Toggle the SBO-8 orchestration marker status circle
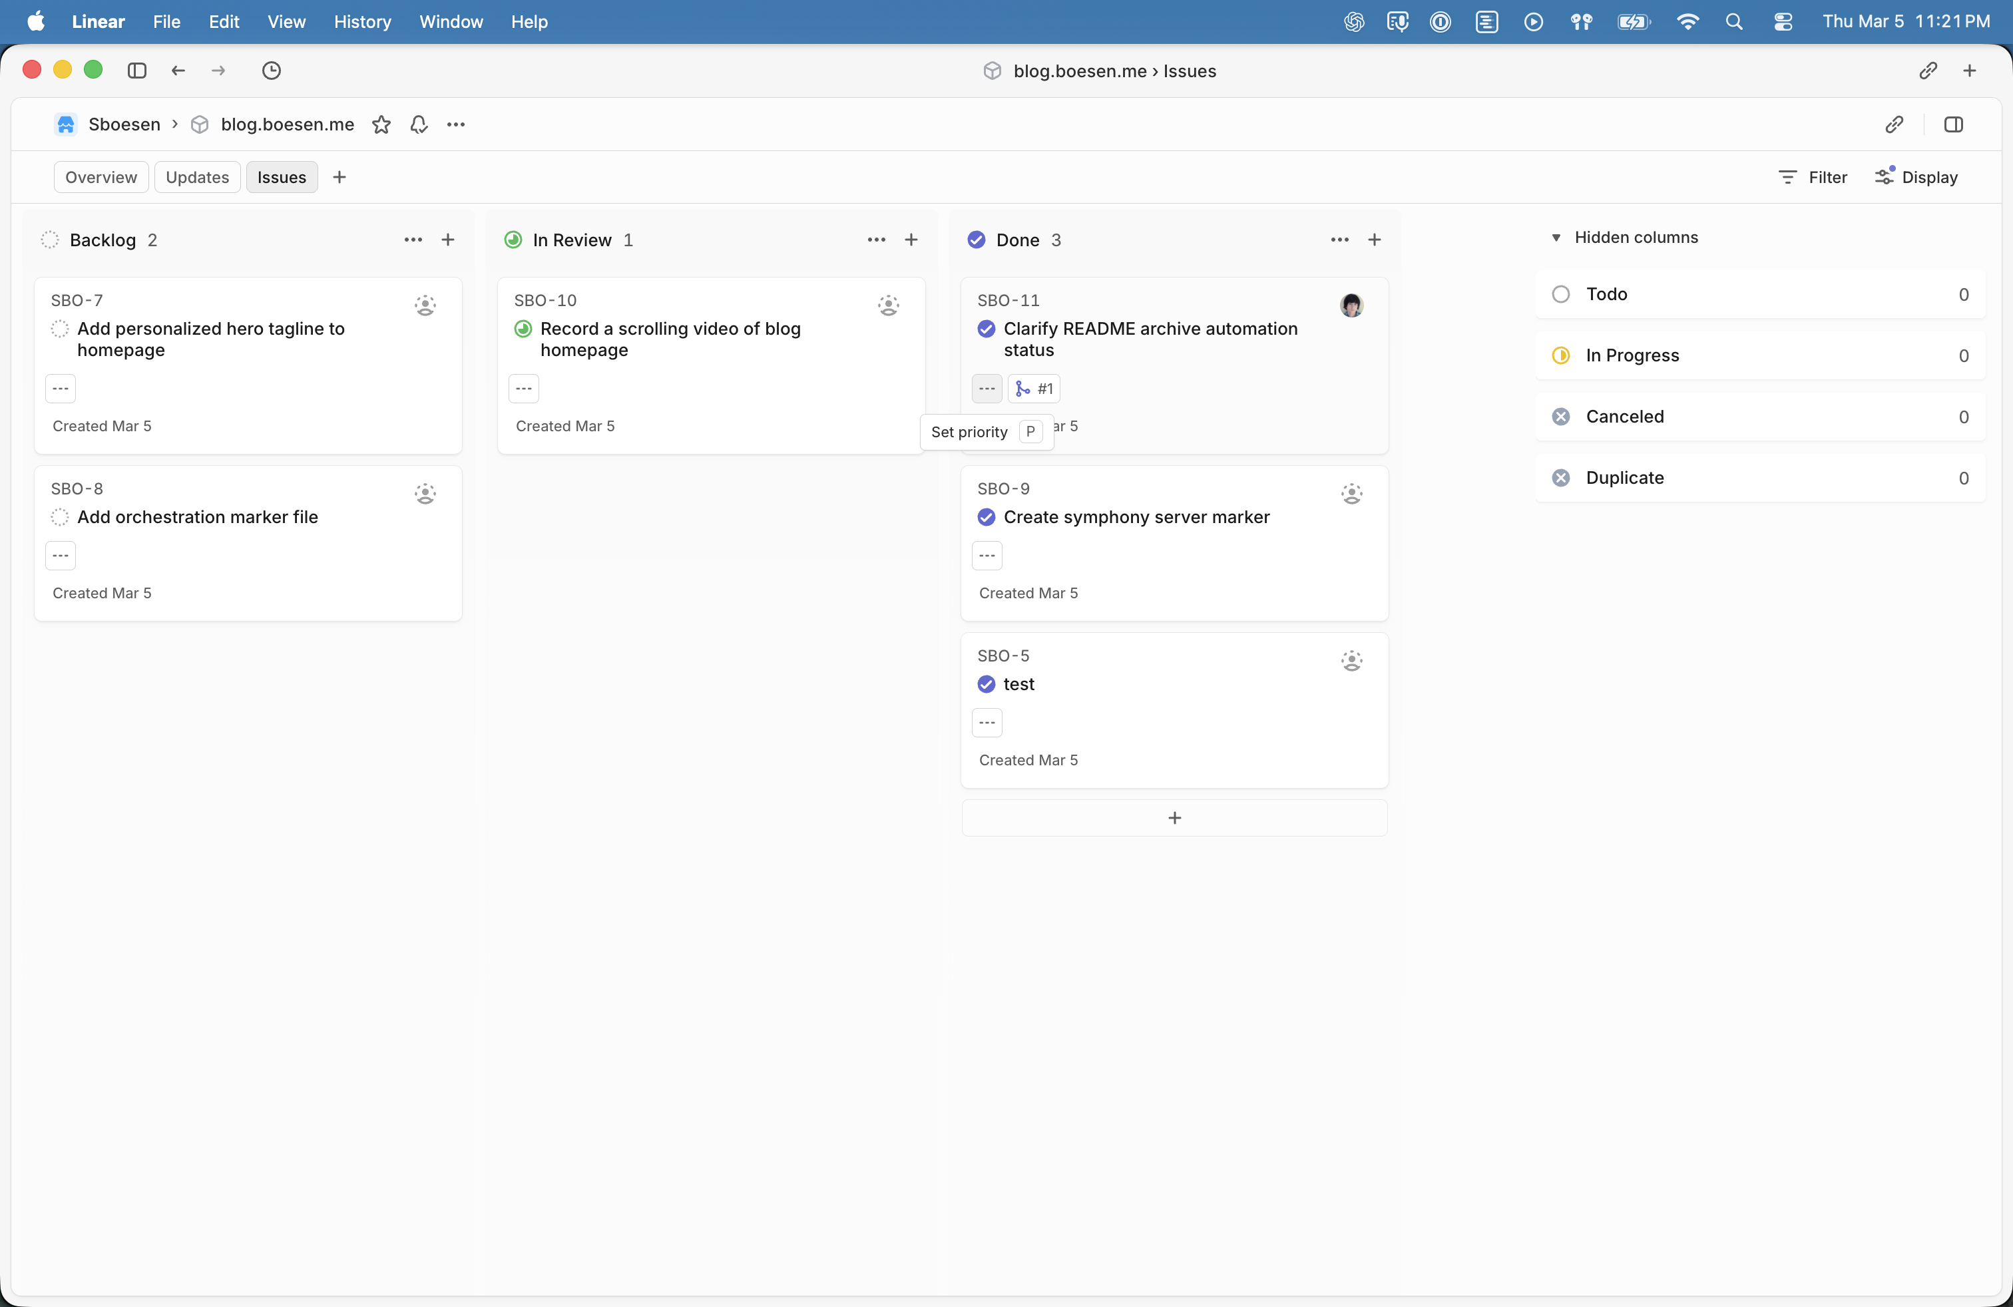Image resolution: width=2013 pixels, height=1307 pixels. (x=59, y=517)
